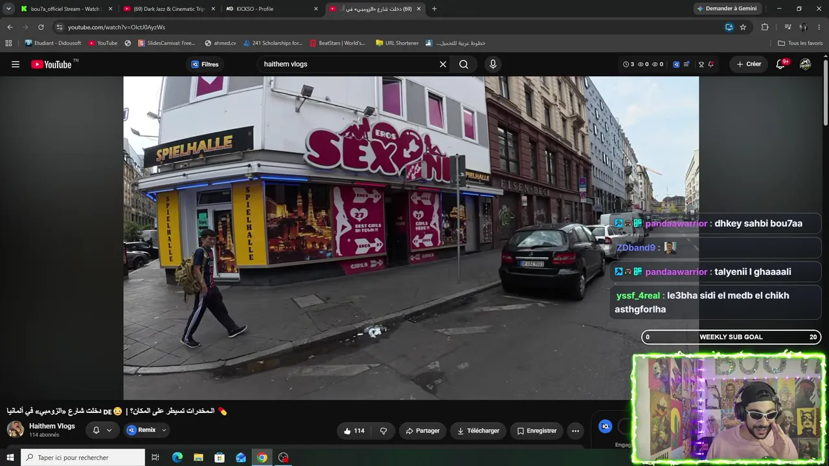Screen dimensions: 829x466
Task: Share video with Partager button
Action: (422, 430)
